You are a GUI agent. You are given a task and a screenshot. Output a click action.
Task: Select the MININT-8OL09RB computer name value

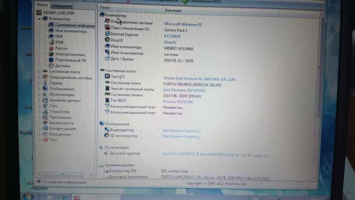pos(179,49)
